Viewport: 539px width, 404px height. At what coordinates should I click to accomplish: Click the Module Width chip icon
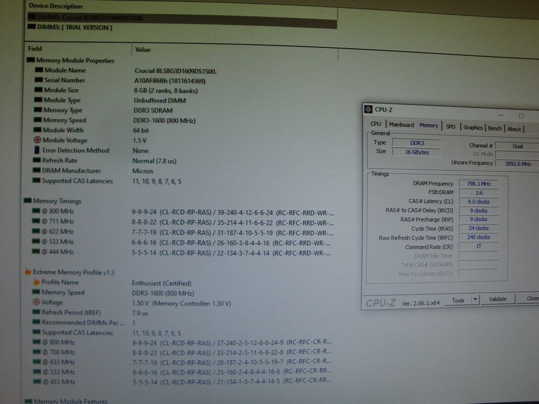click(x=37, y=129)
